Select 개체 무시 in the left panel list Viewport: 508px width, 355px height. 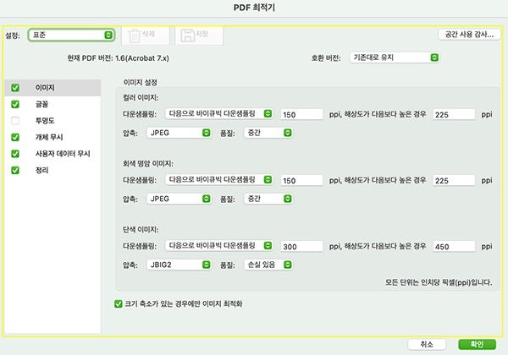click(49, 137)
